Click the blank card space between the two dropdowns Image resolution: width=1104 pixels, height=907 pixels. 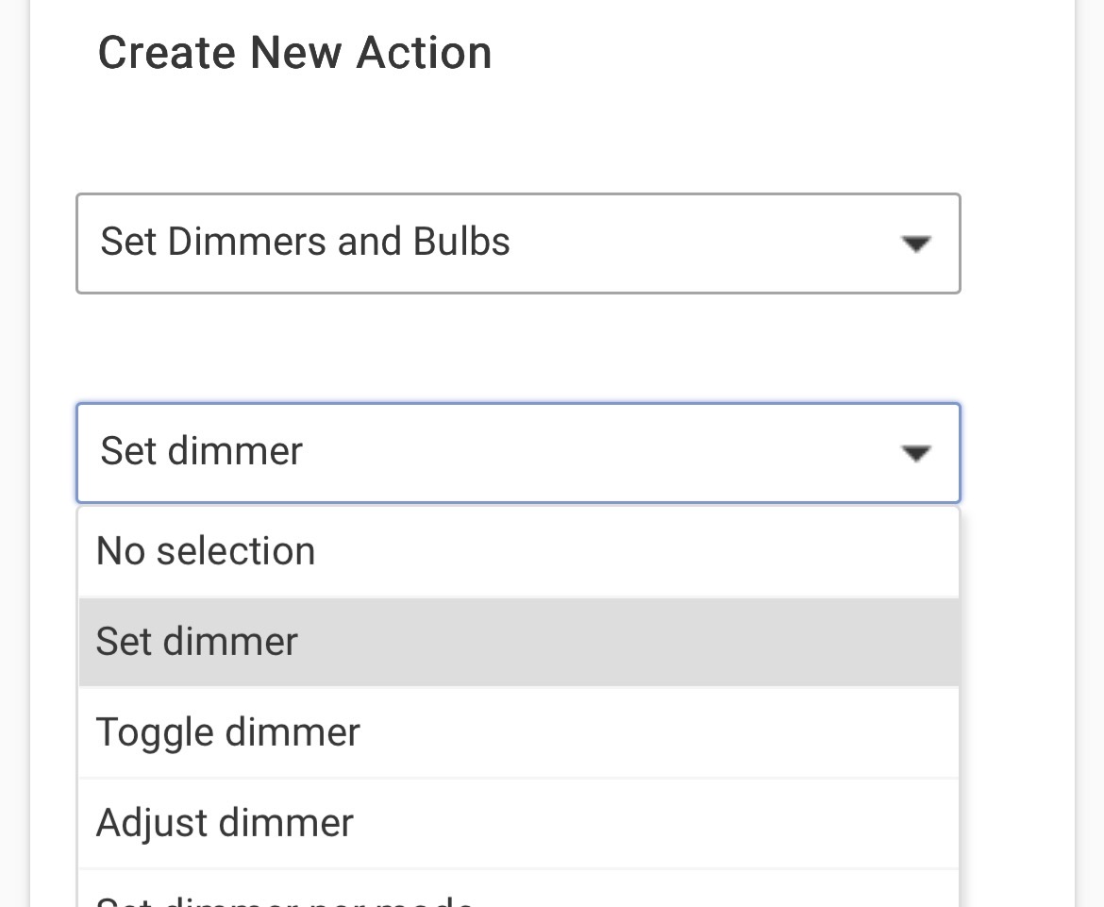click(x=517, y=347)
